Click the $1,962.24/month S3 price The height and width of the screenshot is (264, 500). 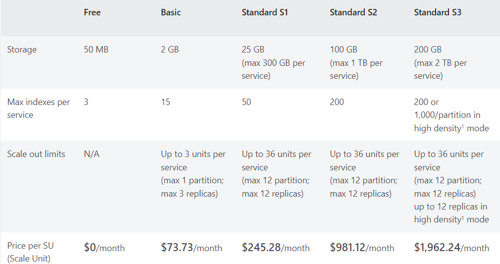click(x=451, y=248)
